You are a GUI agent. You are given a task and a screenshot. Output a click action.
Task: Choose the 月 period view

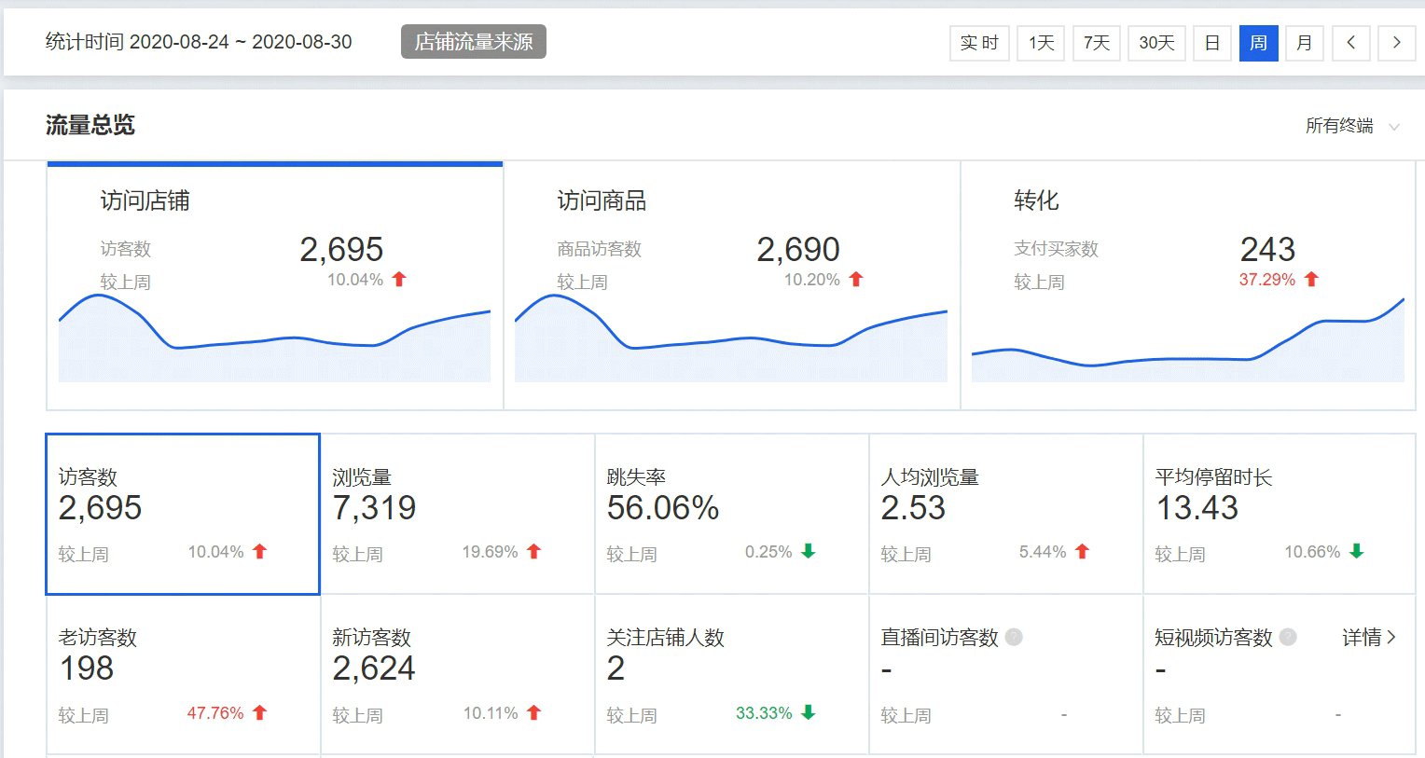[x=1304, y=43]
